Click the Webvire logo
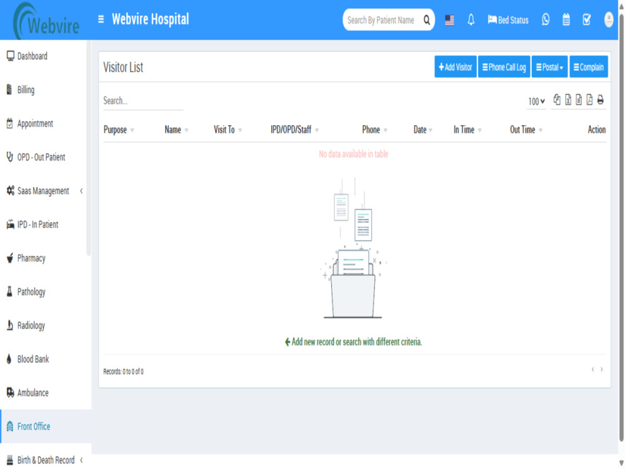625x469 pixels. coord(46,21)
